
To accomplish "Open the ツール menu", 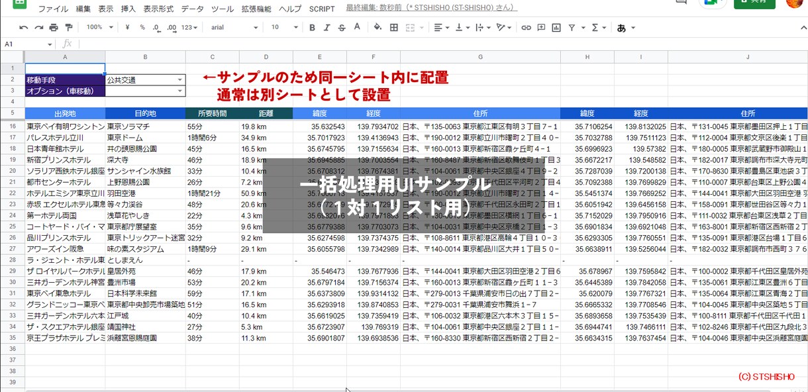I will pyautogui.click(x=223, y=9).
